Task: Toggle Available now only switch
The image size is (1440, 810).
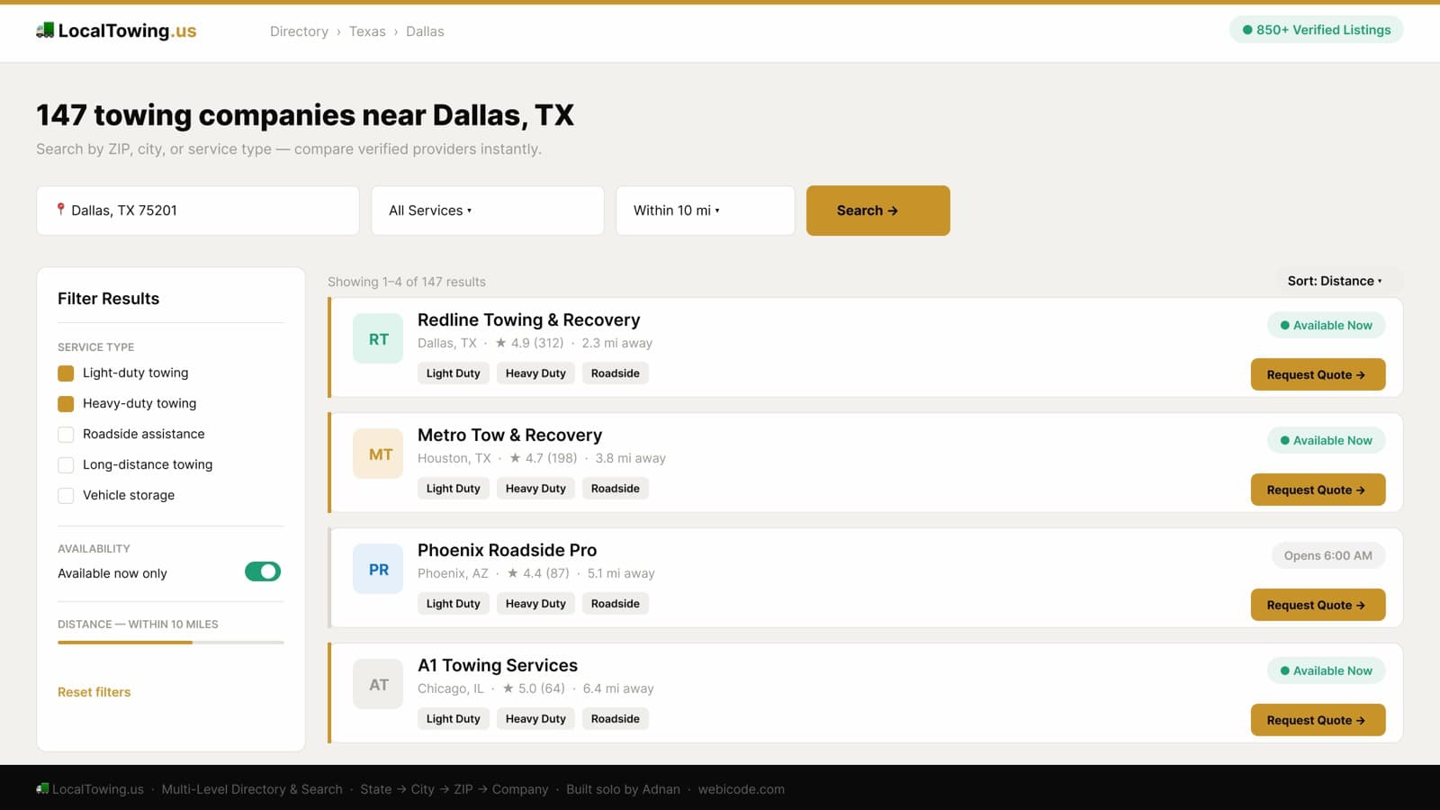Action: pos(263,571)
